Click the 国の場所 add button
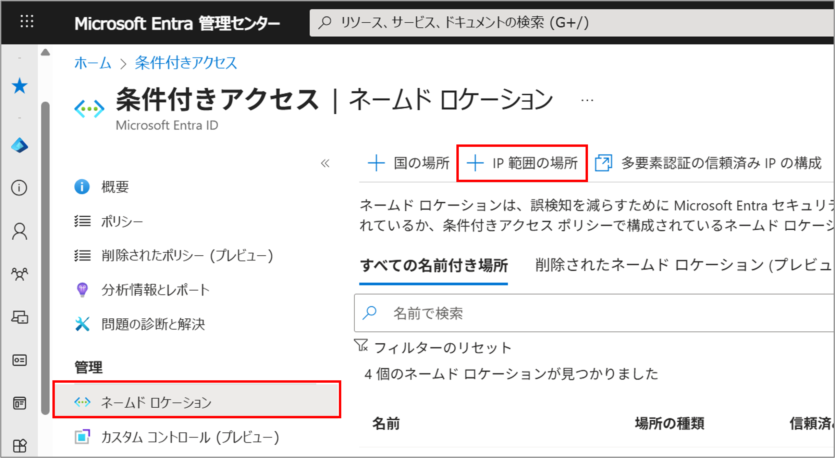This screenshot has height=458, width=835. (x=408, y=163)
